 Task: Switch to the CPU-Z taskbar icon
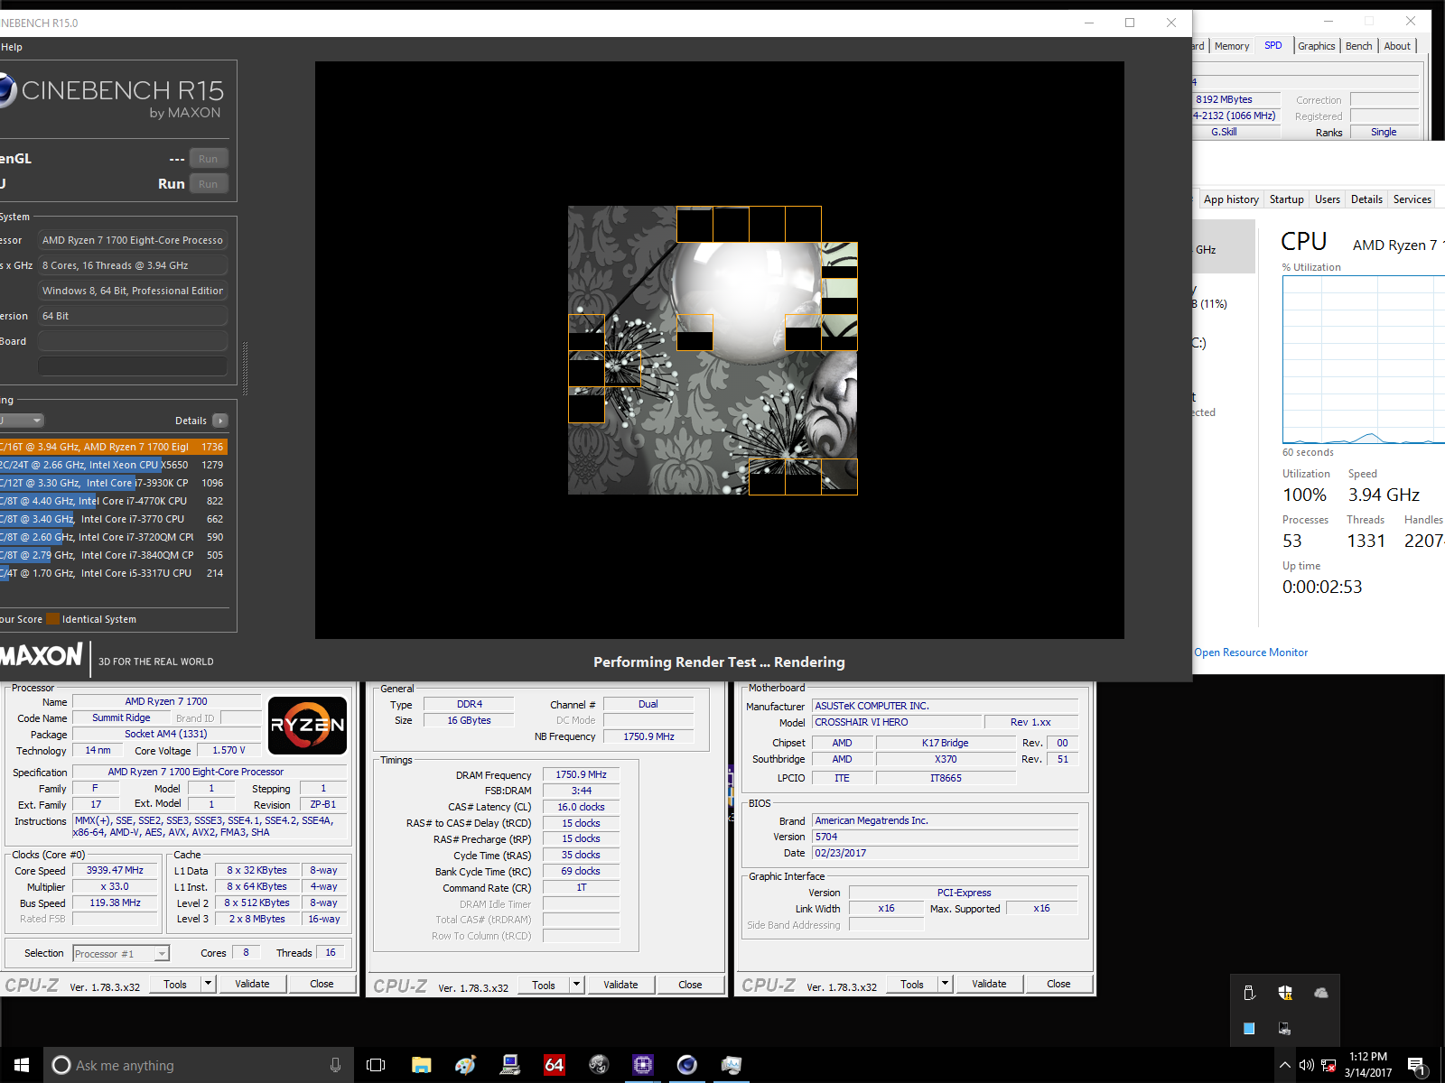[x=642, y=1065]
